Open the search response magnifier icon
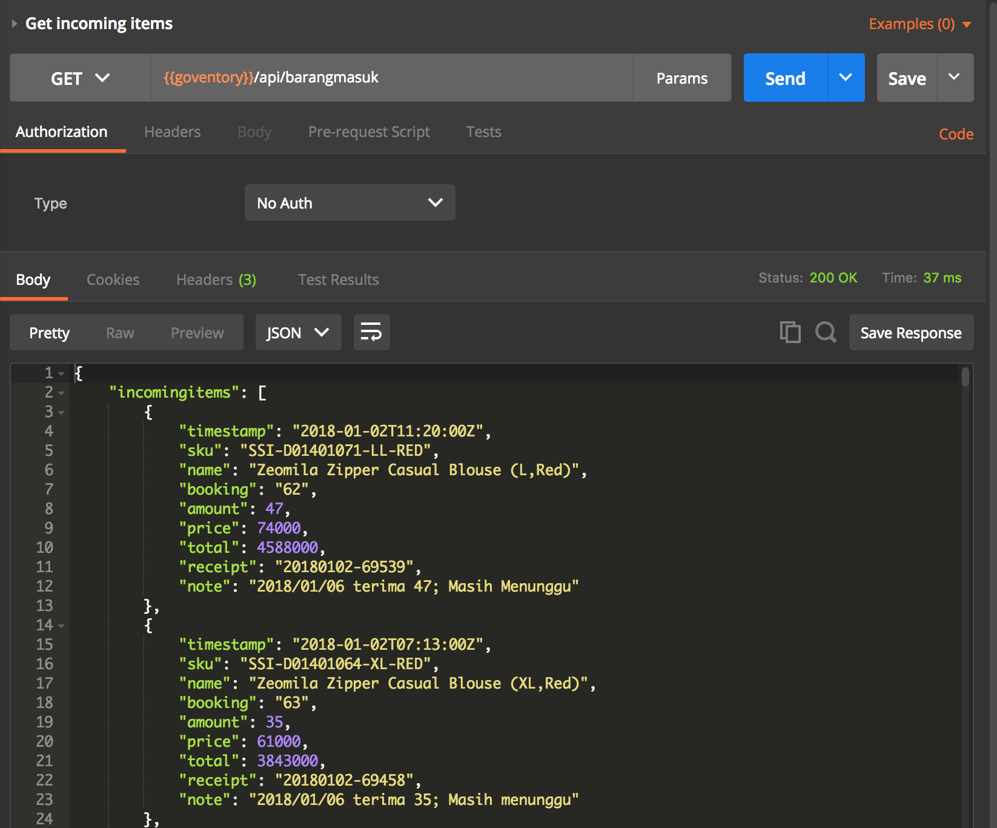Screen dimensions: 997x828 coord(826,332)
